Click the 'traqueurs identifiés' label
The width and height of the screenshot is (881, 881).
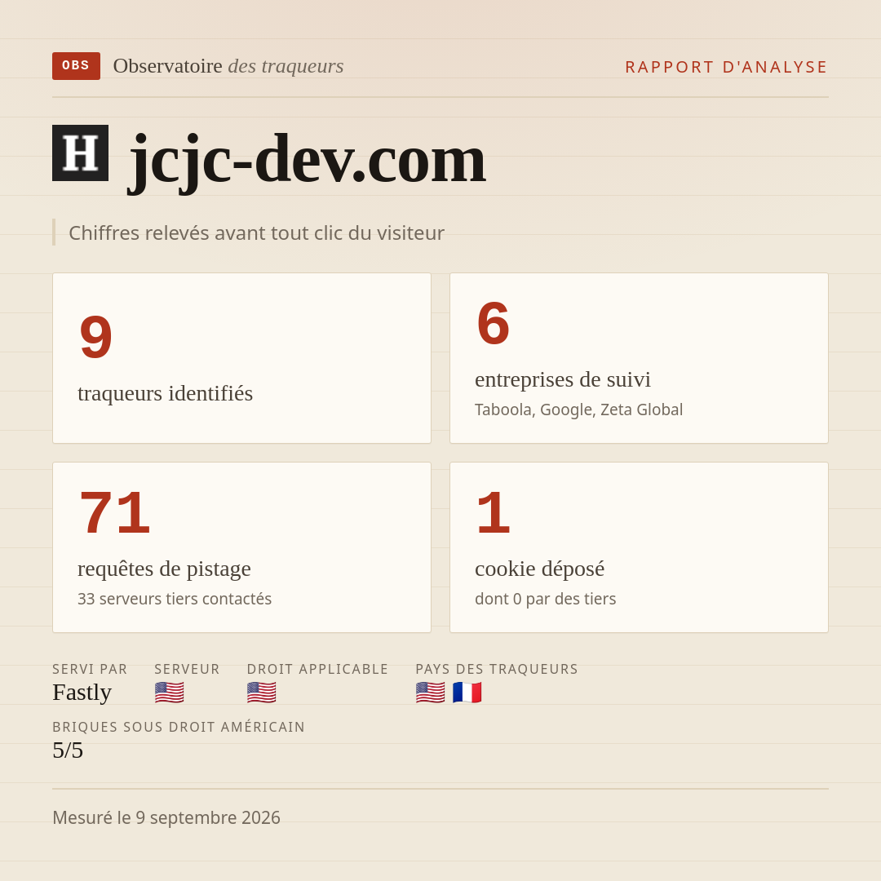coord(165,392)
